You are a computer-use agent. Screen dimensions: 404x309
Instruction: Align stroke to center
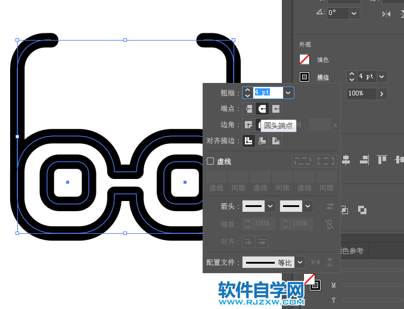248,141
